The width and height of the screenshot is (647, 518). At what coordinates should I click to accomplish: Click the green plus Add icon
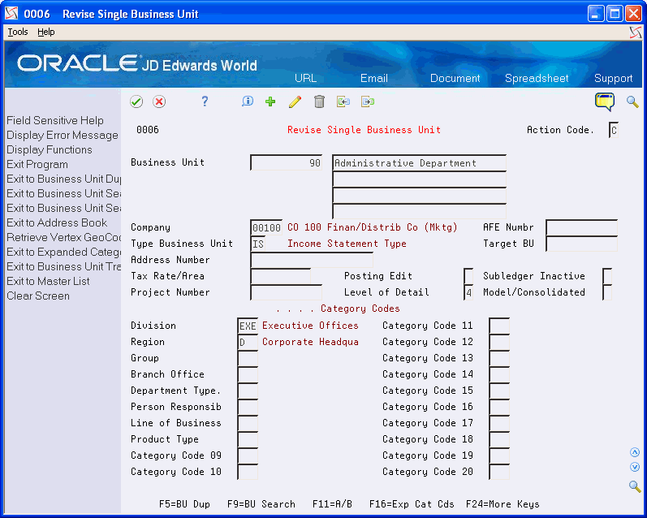[270, 101]
